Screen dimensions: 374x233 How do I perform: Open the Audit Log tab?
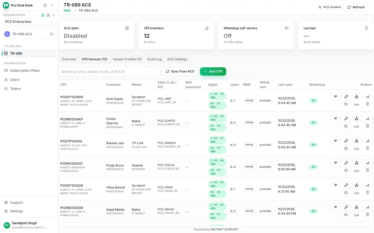(x=154, y=59)
